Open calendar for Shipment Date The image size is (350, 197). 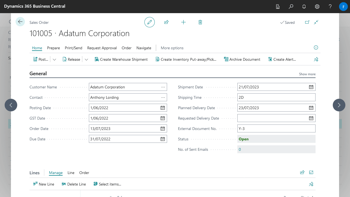tap(311, 87)
